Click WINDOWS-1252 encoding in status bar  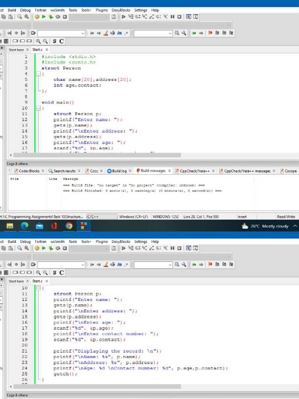pyautogui.click(x=165, y=217)
